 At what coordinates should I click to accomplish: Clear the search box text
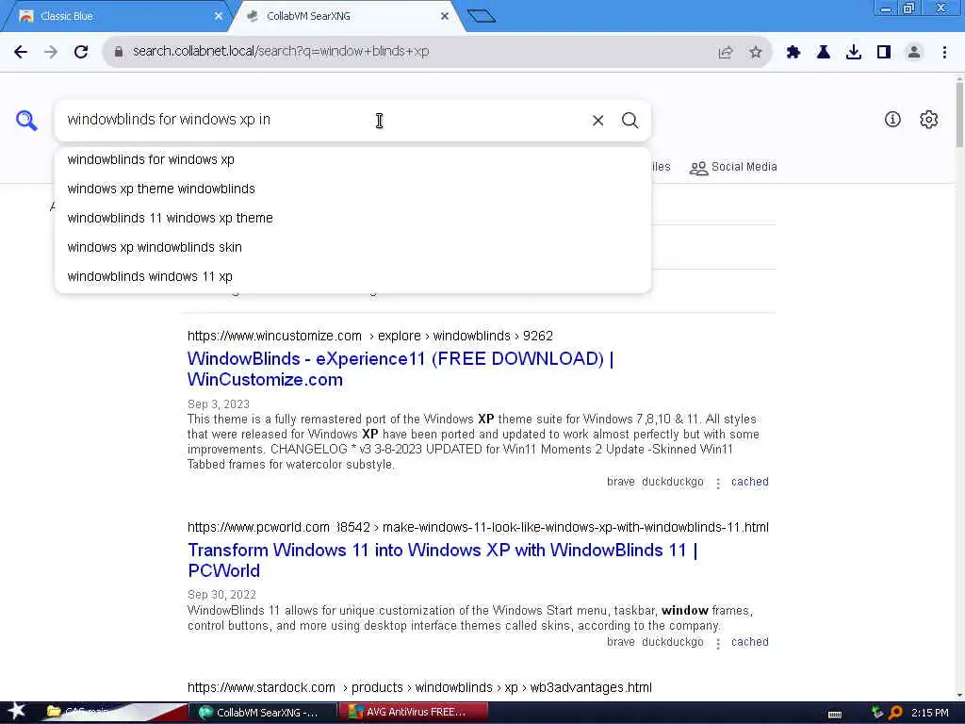597,121
